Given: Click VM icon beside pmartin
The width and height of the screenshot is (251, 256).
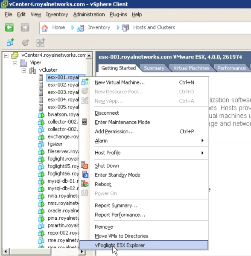Looking at the screenshot, I should (x=41, y=226).
